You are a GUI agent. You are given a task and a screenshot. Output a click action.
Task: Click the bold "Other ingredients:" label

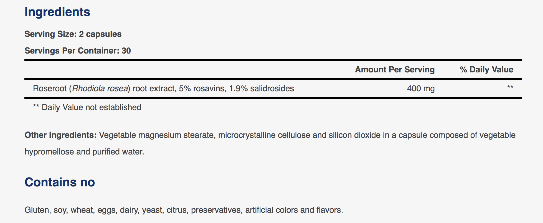pos(60,135)
